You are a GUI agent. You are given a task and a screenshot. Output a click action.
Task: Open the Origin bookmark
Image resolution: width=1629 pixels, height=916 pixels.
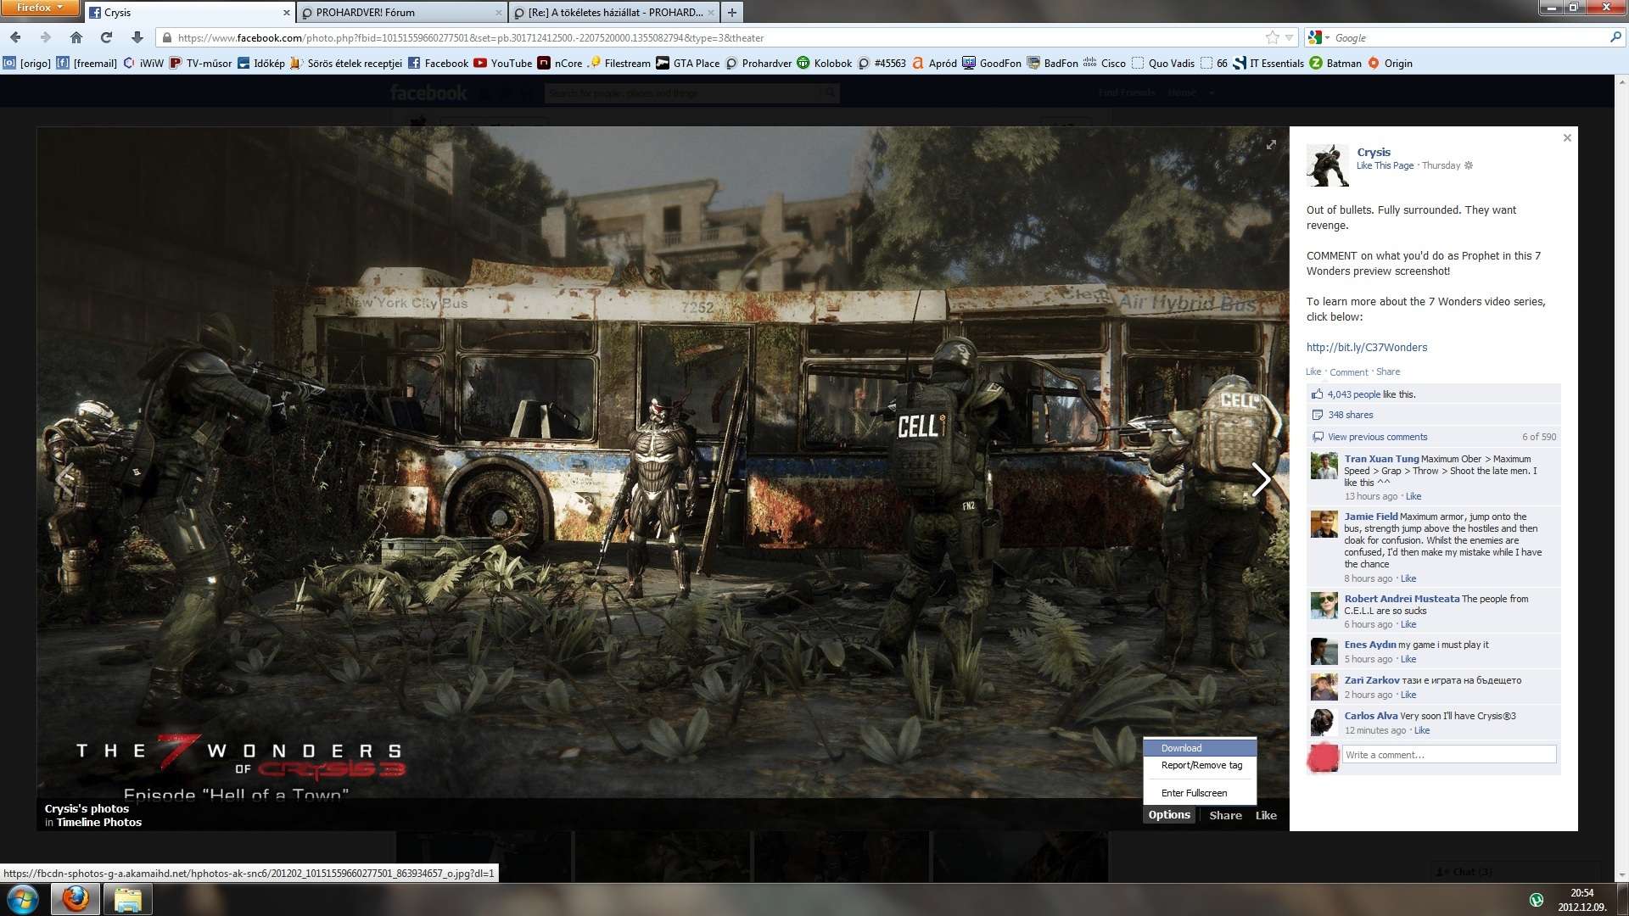click(x=1390, y=63)
